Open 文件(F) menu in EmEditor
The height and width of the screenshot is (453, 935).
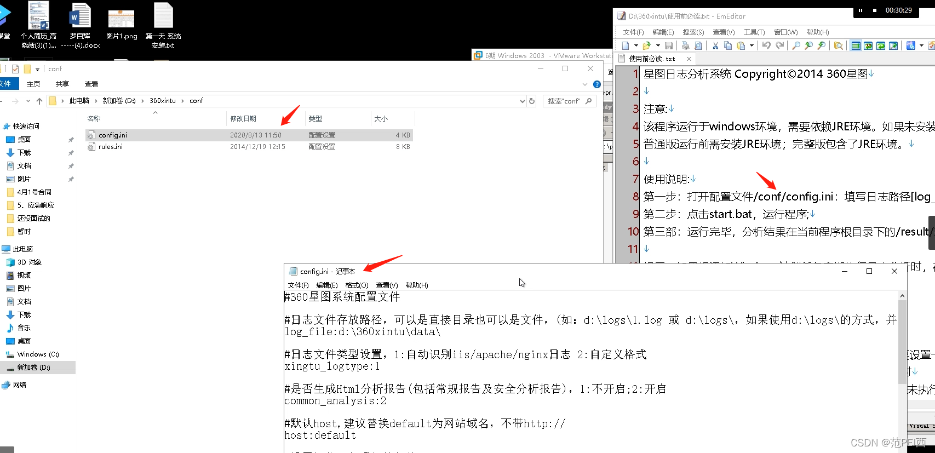tap(633, 32)
